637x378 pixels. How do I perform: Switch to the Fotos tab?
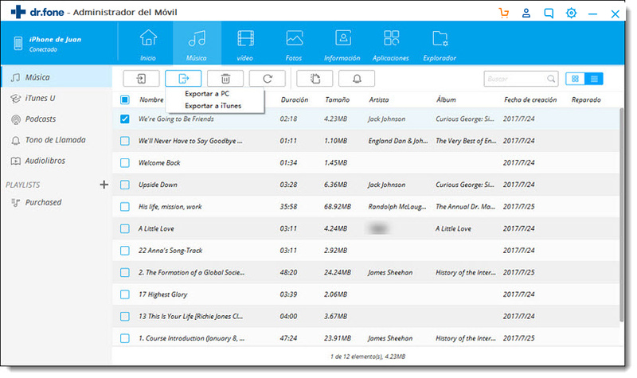(x=294, y=44)
